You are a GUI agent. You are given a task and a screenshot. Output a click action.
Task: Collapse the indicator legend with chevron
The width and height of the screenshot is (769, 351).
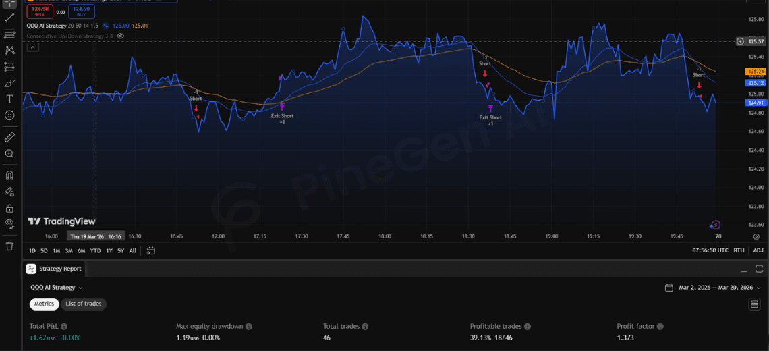pyautogui.click(x=33, y=48)
